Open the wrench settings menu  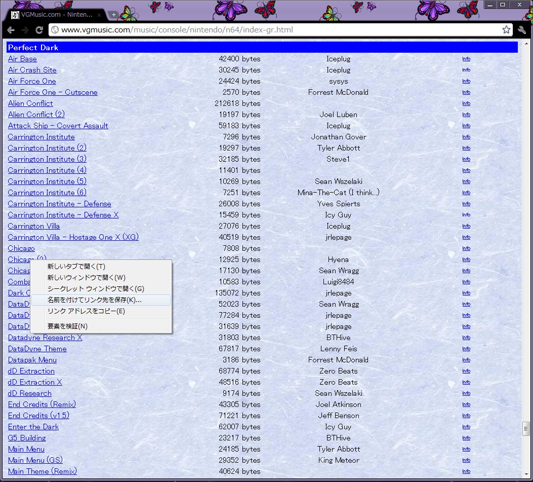[x=522, y=30]
